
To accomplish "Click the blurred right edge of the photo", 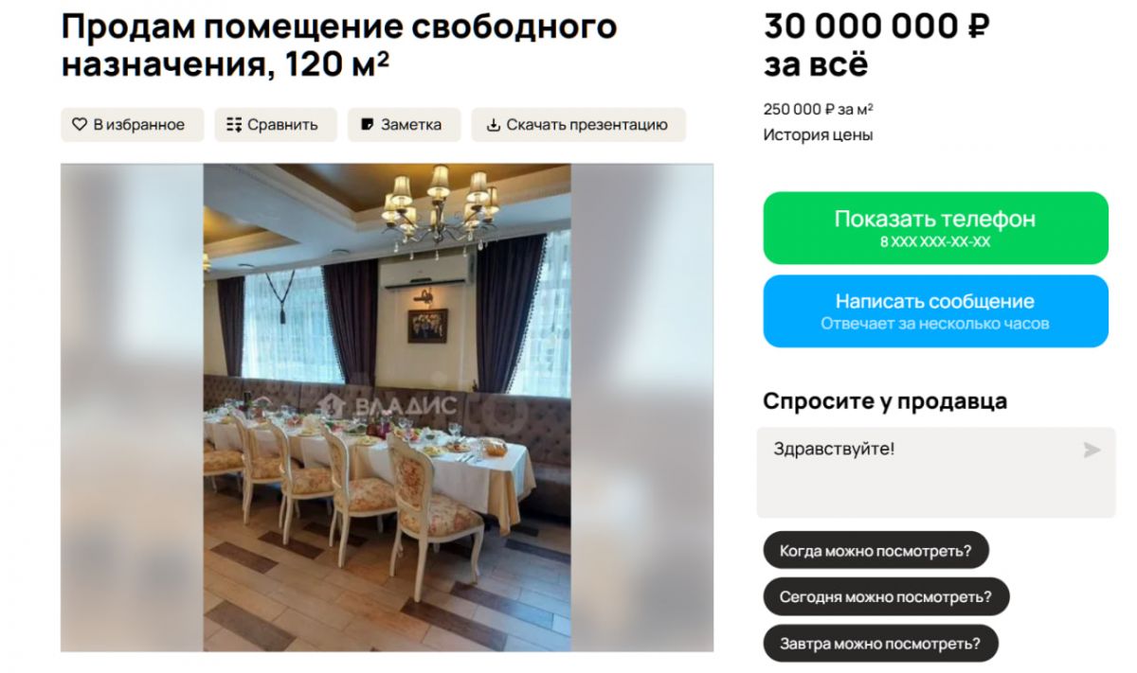I will click(x=642, y=408).
